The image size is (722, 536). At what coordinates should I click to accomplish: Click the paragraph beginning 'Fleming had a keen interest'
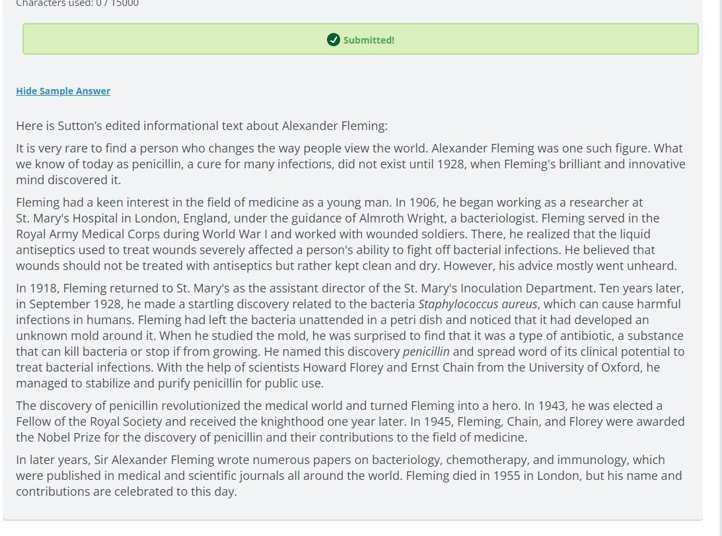click(x=346, y=234)
